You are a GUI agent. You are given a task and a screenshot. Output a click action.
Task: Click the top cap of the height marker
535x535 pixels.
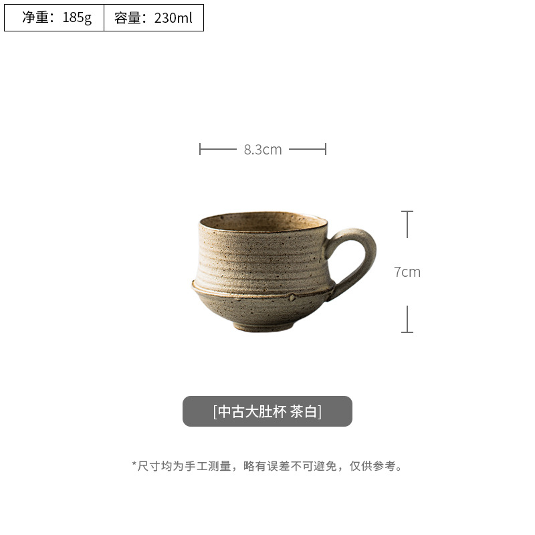click(407, 211)
